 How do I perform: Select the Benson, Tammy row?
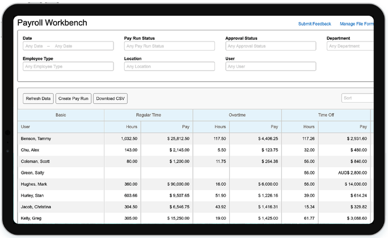(36, 139)
